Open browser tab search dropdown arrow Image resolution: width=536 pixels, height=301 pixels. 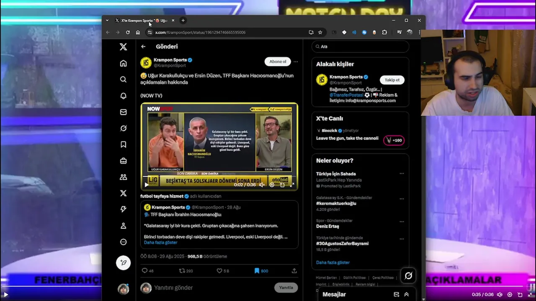[107, 20]
